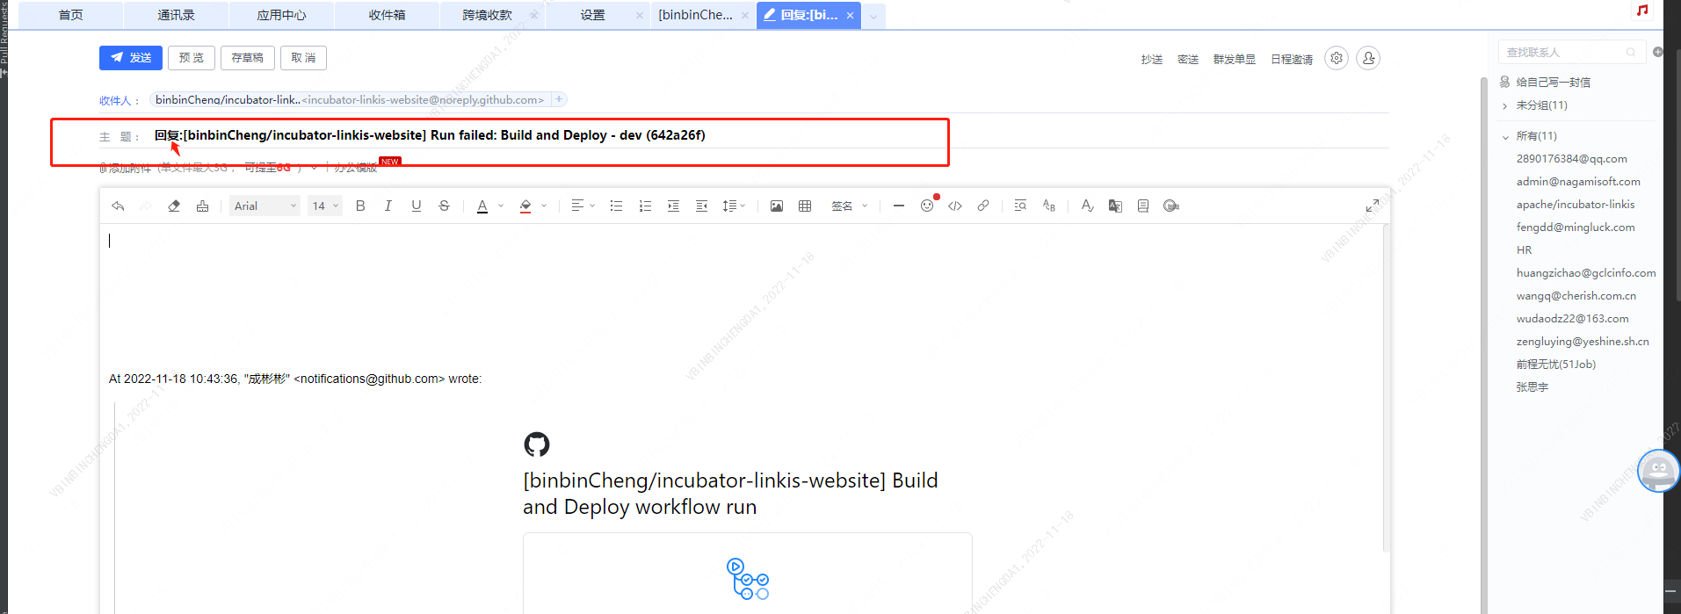Insert a bulleted list

pyautogui.click(x=617, y=206)
